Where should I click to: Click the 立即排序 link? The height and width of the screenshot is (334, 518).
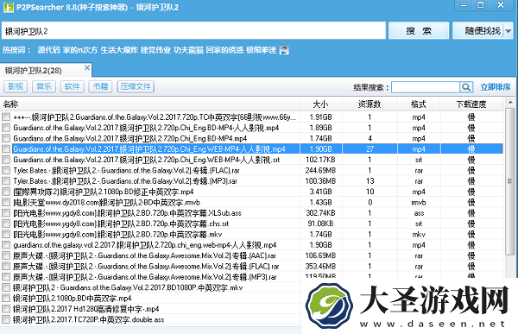click(x=496, y=87)
